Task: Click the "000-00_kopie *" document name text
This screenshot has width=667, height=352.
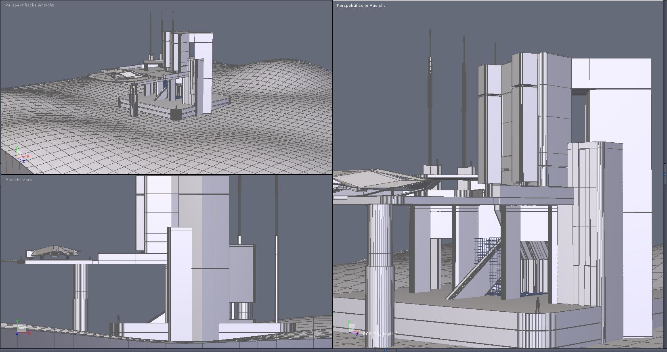Action: (x=380, y=333)
